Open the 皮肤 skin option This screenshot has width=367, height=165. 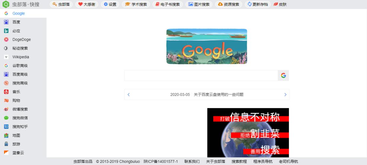(280, 4)
